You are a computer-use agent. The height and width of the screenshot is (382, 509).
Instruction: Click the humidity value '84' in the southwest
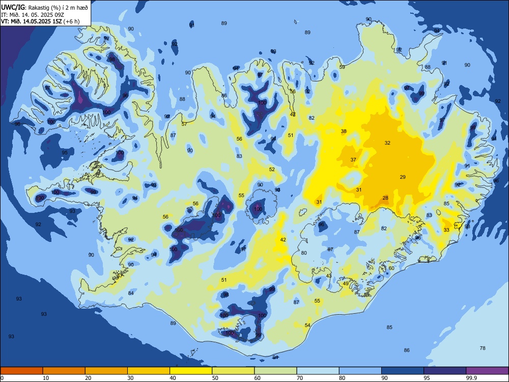(131, 293)
